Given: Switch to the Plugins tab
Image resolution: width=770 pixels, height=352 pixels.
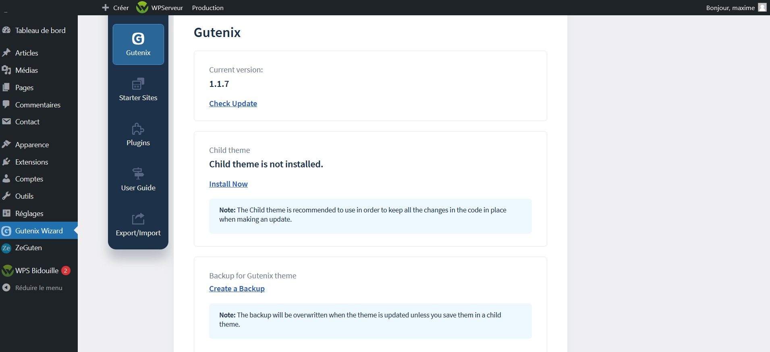Looking at the screenshot, I should [138, 134].
